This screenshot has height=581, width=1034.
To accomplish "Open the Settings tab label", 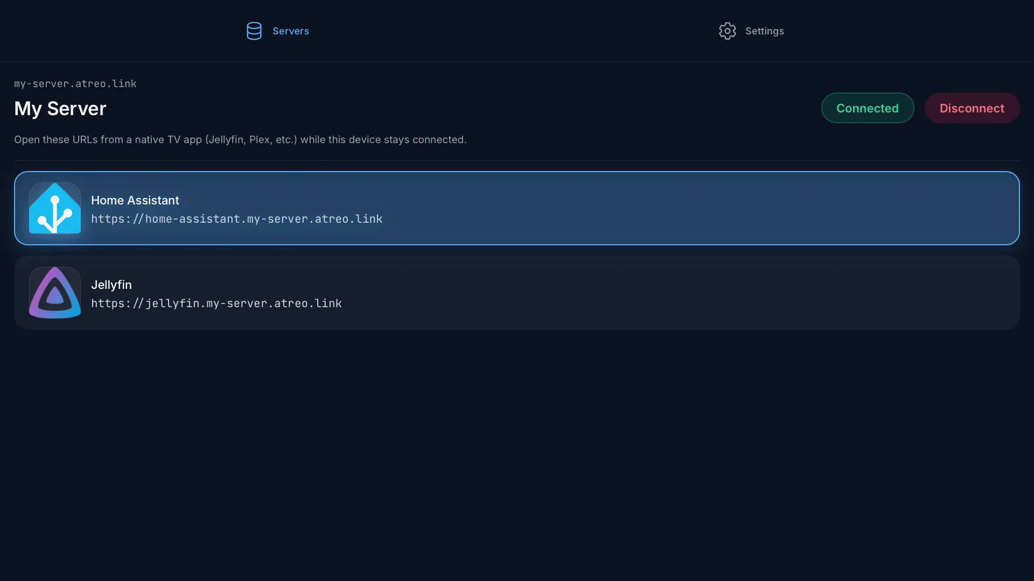I will tap(765, 31).
